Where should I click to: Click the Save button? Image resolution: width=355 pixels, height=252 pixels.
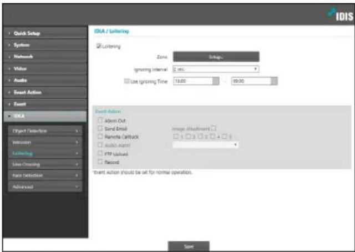coord(189,246)
